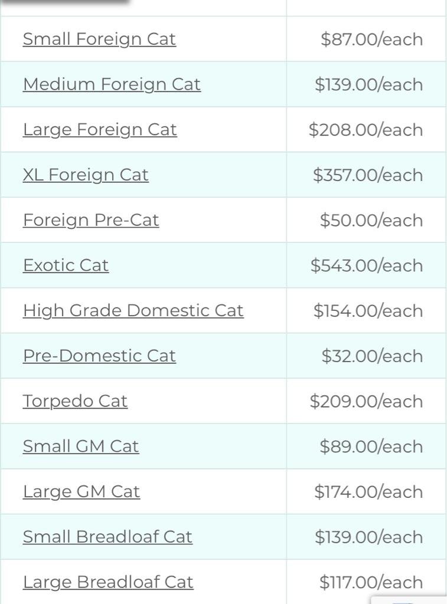Open the Large GM Cat link

81,492
